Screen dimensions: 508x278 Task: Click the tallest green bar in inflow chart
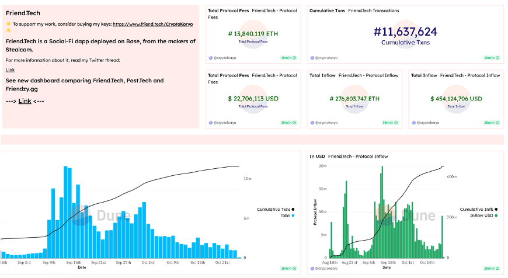(382, 212)
